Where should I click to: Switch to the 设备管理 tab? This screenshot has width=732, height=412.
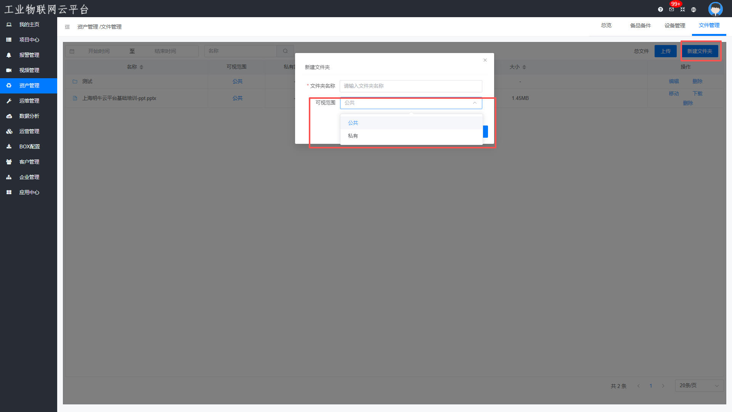(x=674, y=26)
